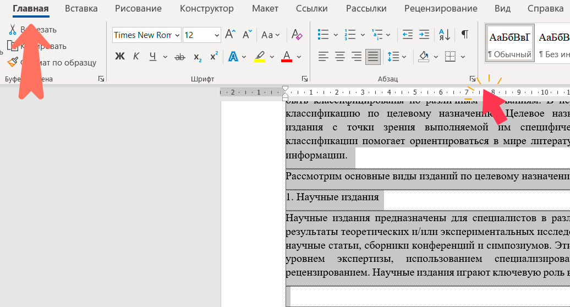
Task: Switch to the Рассылки tab
Action: (x=366, y=9)
